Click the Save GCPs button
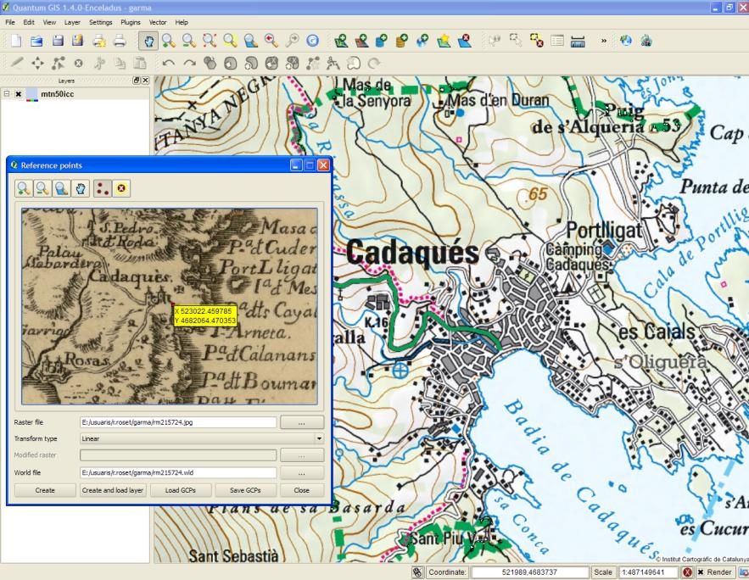Screen dimensions: 749x580 click(245, 490)
